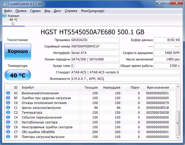Click the Режим передачи field SATA/300 | SATA/600
This screenshot has height=145, width=185.
[95, 59]
